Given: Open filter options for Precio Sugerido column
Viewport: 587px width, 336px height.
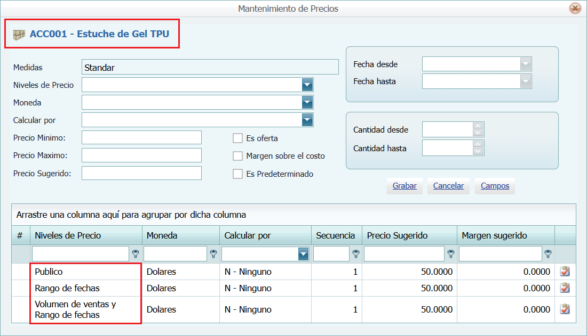Looking at the screenshot, I should click(451, 254).
